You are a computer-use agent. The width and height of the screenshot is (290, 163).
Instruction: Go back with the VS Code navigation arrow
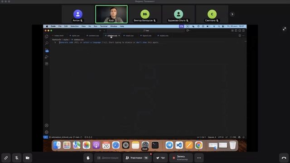click(100, 30)
